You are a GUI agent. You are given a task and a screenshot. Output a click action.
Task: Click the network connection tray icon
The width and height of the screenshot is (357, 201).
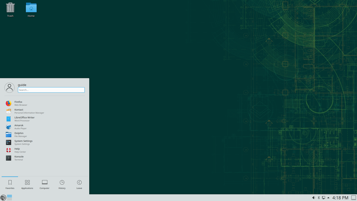tap(323, 198)
